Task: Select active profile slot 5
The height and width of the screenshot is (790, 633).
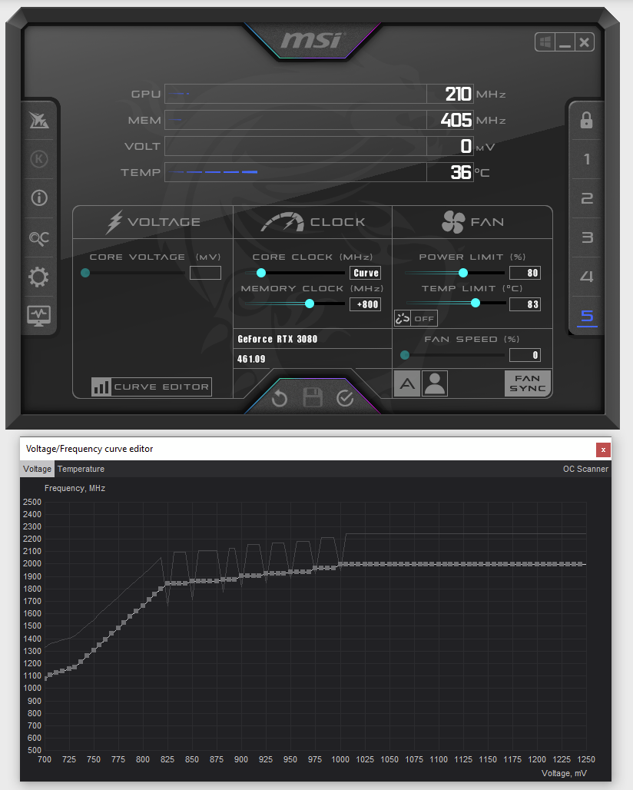Action: pos(587,317)
